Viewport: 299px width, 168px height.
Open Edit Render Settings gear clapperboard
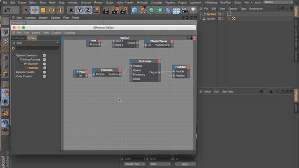pyautogui.click(x=124, y=10)
